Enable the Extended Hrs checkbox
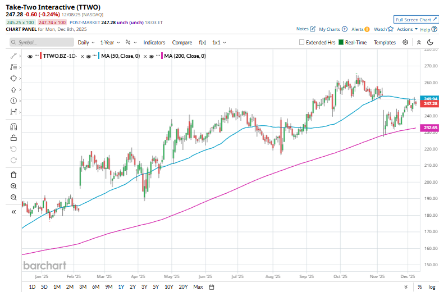 302,42
